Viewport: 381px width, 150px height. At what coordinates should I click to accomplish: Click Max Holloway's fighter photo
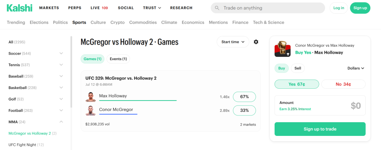91,97
